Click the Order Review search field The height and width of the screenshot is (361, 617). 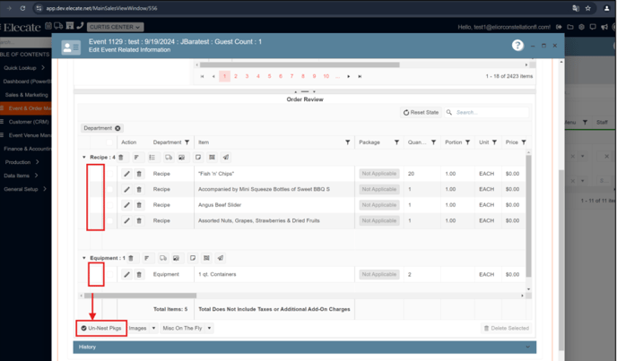[491, 113]
